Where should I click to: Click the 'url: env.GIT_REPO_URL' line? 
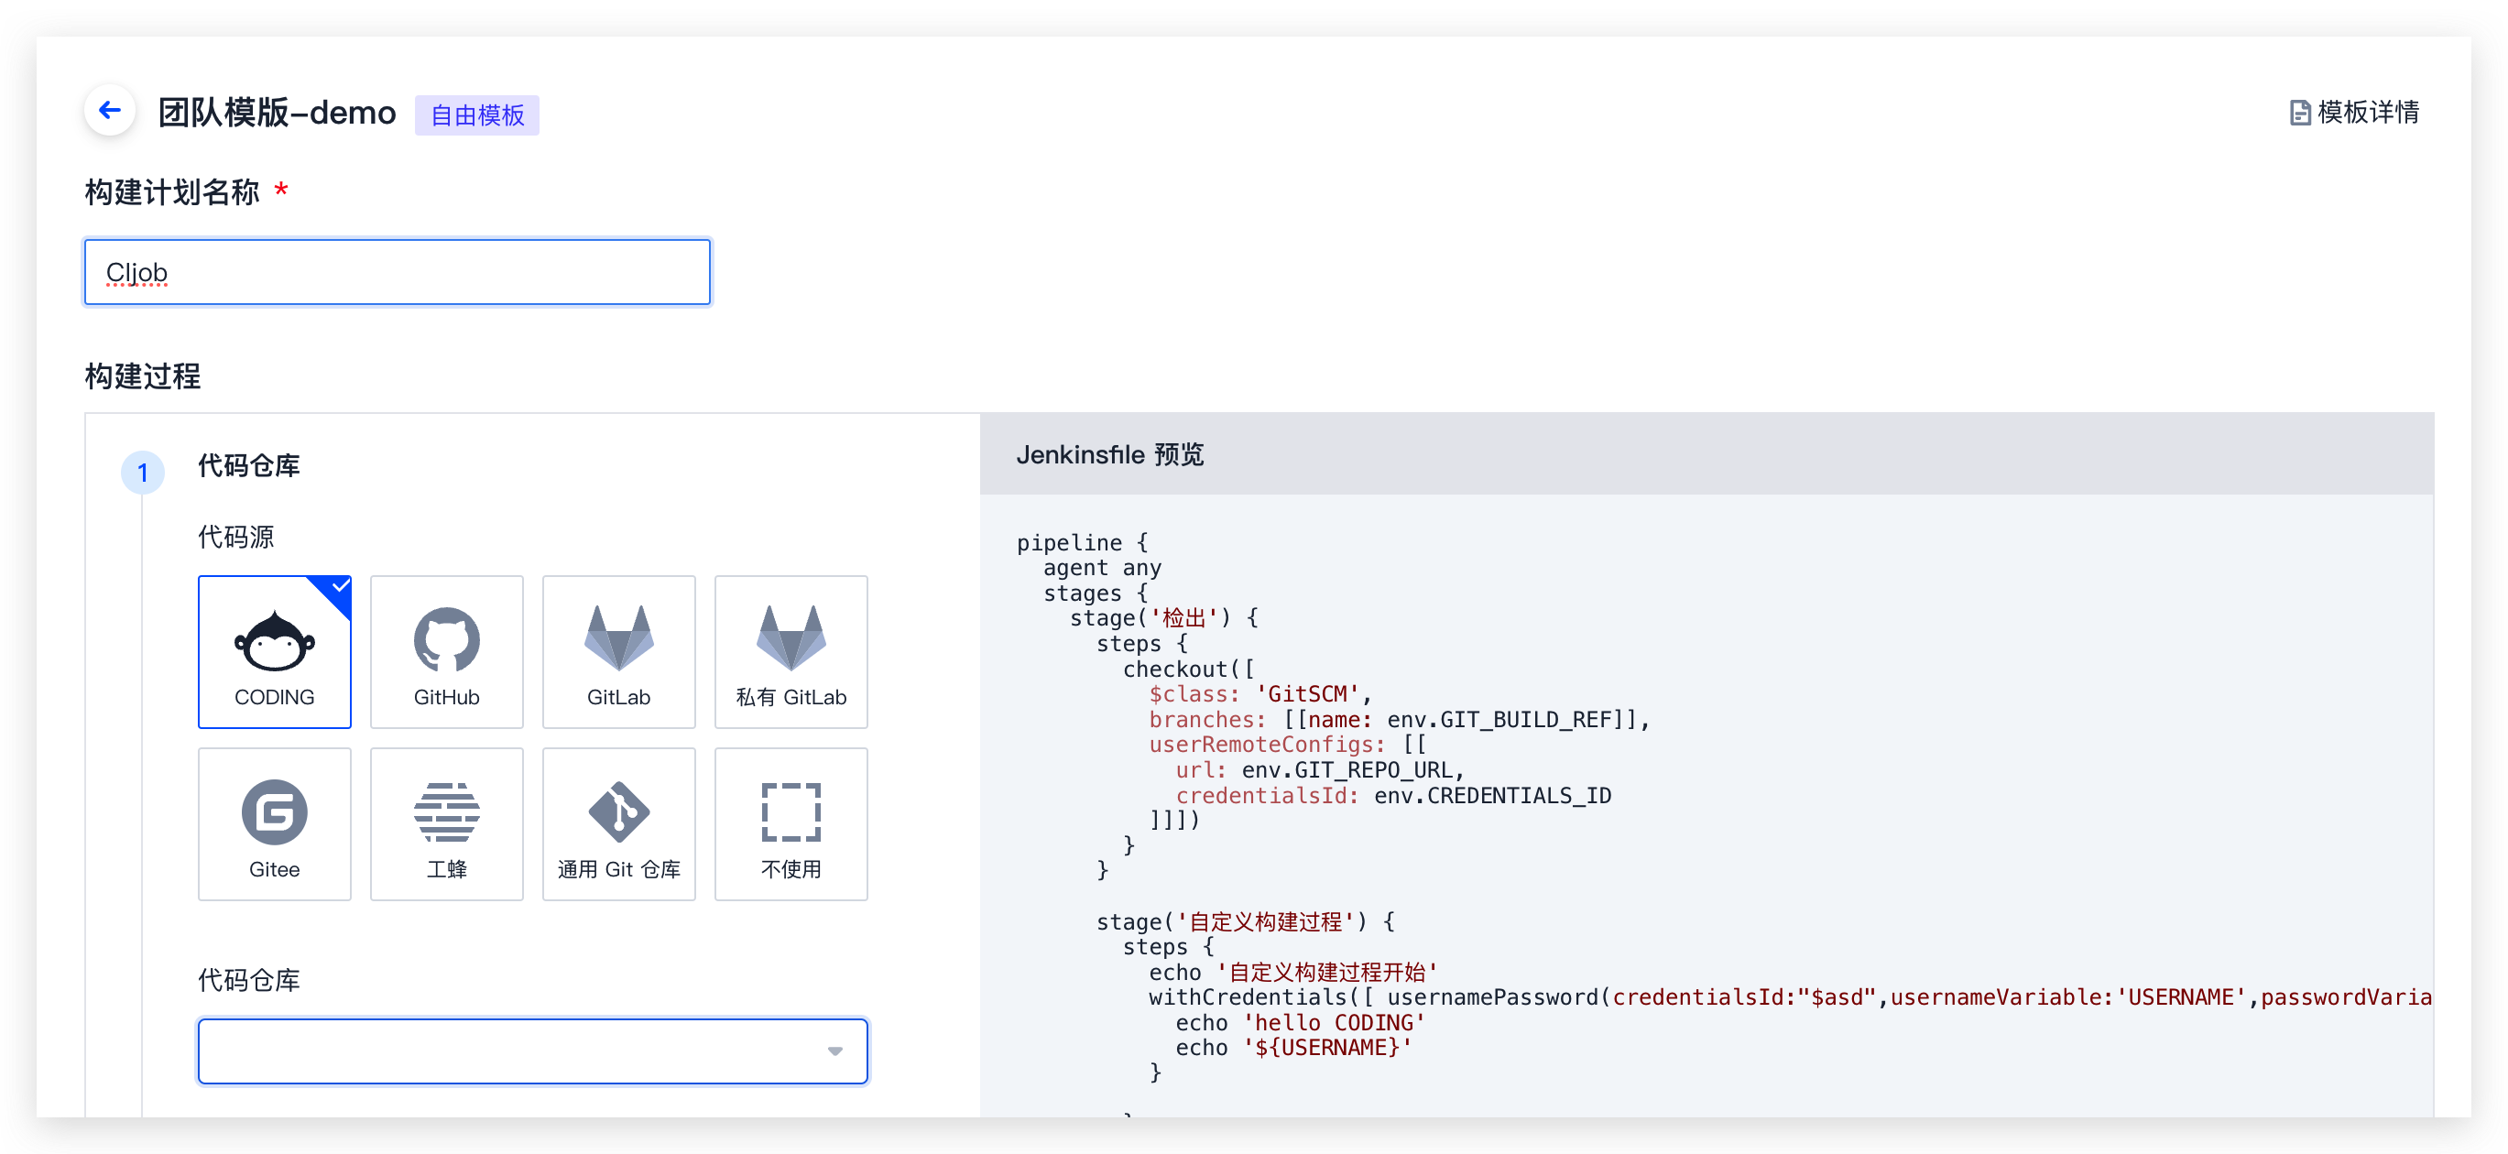coord(1319,769)
